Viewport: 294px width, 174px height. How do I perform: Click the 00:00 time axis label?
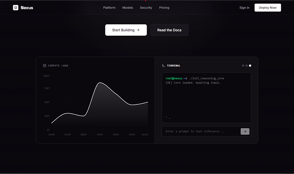(x=52, y=135)
